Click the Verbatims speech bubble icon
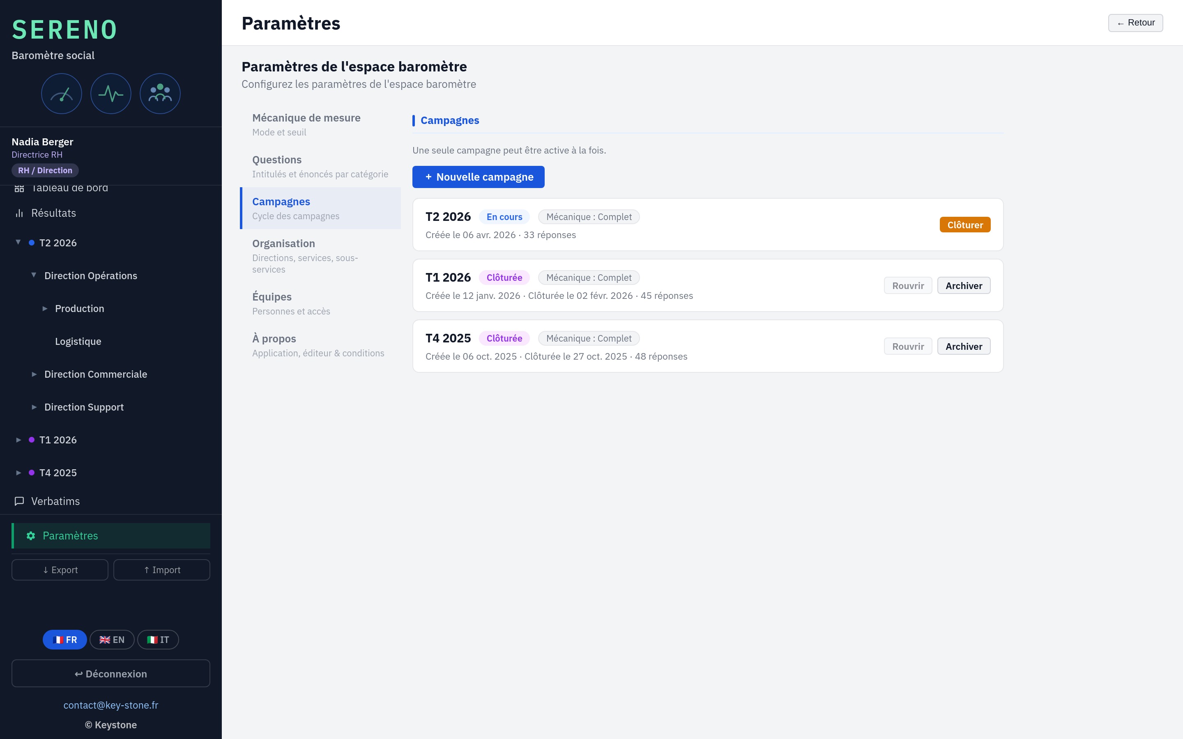The height and width of the screenshot is (739, 1183). 20,501
